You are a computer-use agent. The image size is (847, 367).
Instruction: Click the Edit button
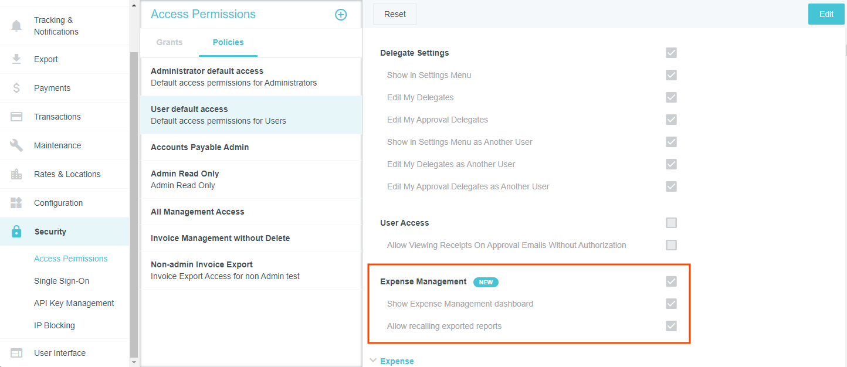pyautogui.click(x=826, y=14)
